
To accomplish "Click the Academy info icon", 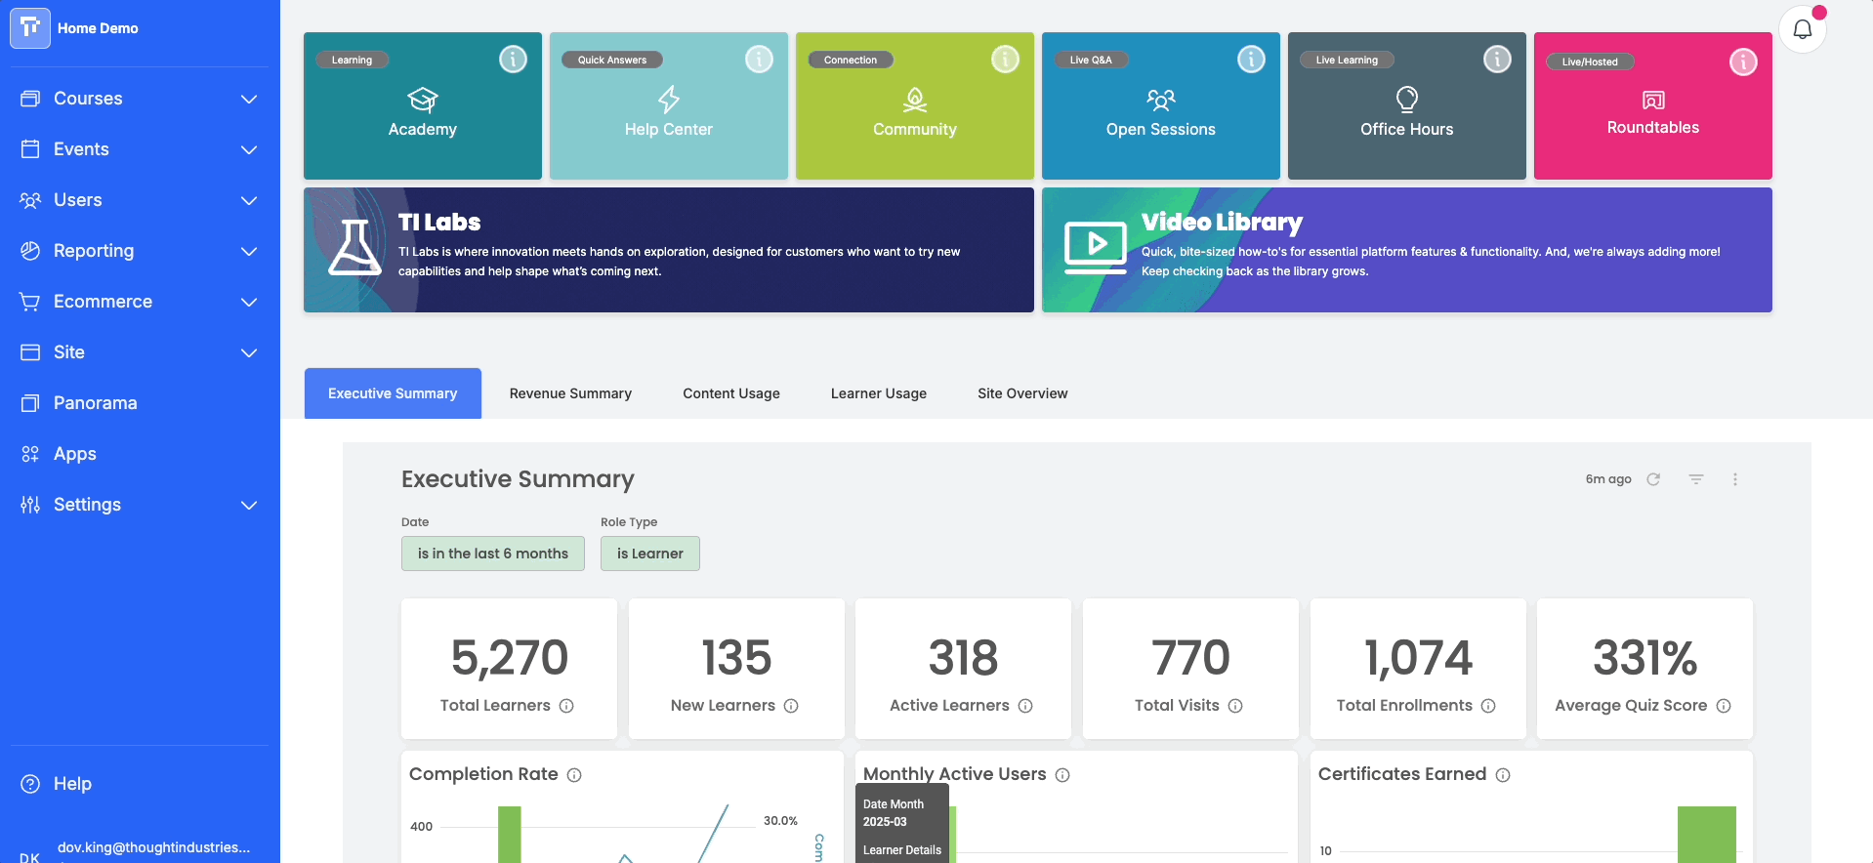I will tap(513, 60).
